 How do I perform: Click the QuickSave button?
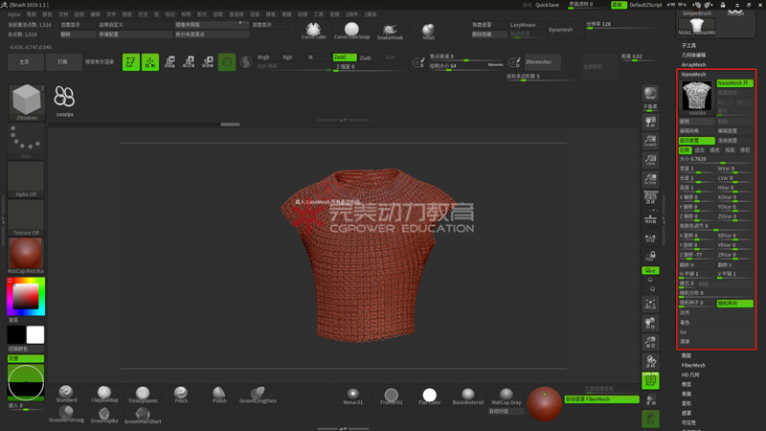click(547, 5)
